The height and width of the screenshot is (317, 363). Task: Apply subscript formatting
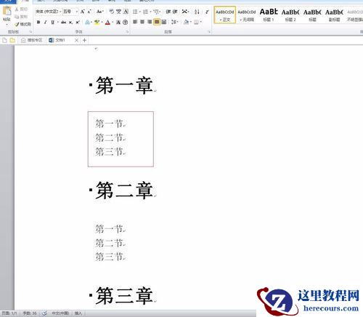[x=70, y=23]
